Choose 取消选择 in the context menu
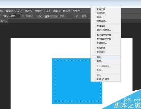This screenshot has width=141, height=109. tap(106, 9)
